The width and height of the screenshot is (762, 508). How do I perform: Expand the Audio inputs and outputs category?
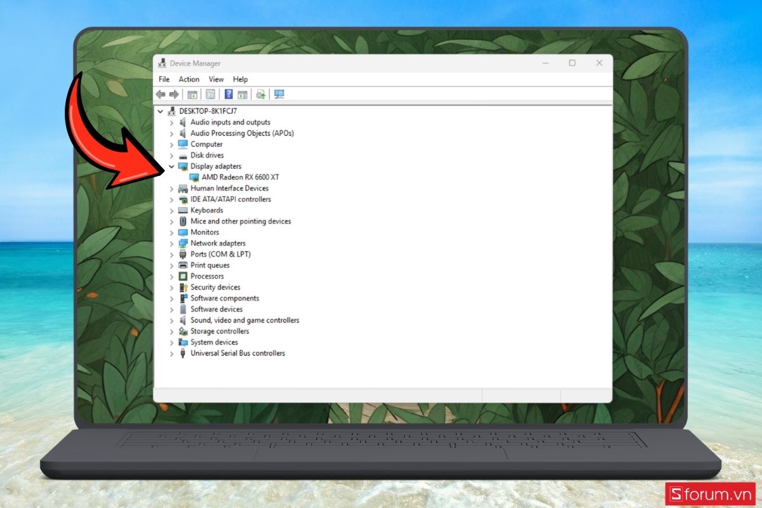171,123
